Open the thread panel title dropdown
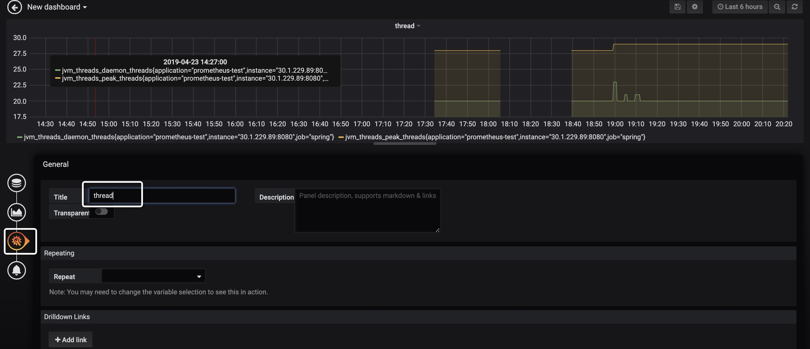Viewport: 810px width, 349px height. pyautogui.click(x=408, y=26)
